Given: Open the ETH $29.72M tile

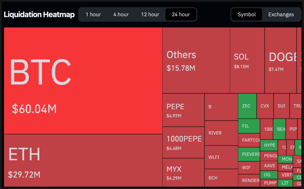Looking at the screenshot, I should coord(83,160).
